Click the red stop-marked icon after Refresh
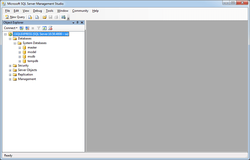Image resolution: width=250 pixels, height=160 pixels. 50,28
